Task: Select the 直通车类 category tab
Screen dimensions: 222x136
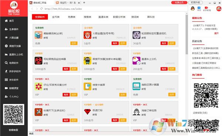Action: click(x=103, y=17)
